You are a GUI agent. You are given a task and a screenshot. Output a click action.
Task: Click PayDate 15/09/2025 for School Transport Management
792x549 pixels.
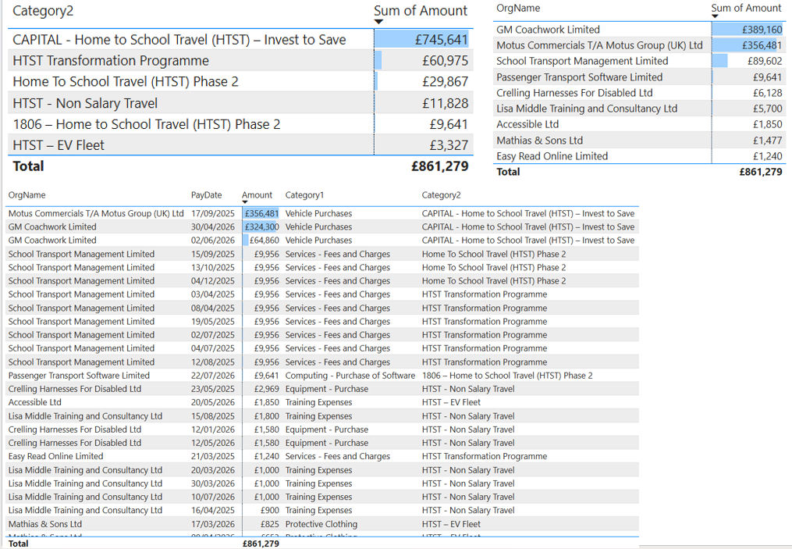point(213,254)
